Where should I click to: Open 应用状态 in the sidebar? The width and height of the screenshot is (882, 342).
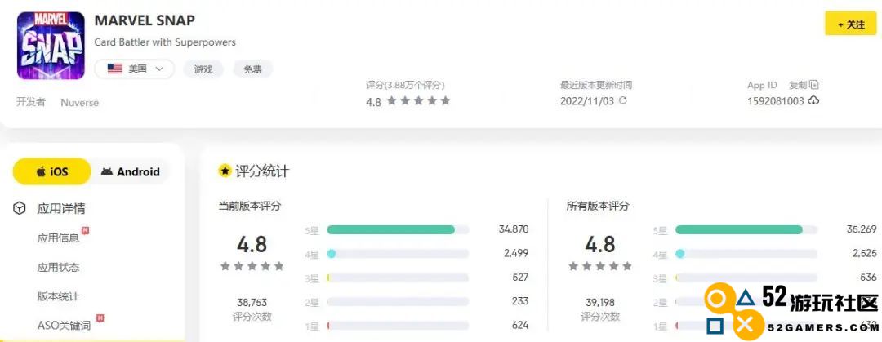(58, 267)
